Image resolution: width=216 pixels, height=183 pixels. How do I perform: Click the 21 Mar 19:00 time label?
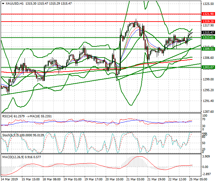coord(156,179)
